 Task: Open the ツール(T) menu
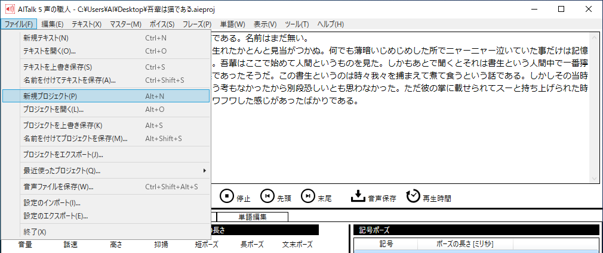click(x=297, y=24)
